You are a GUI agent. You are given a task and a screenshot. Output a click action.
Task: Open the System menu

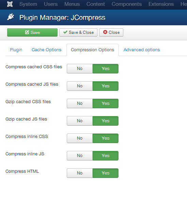(x=28, y=4)
